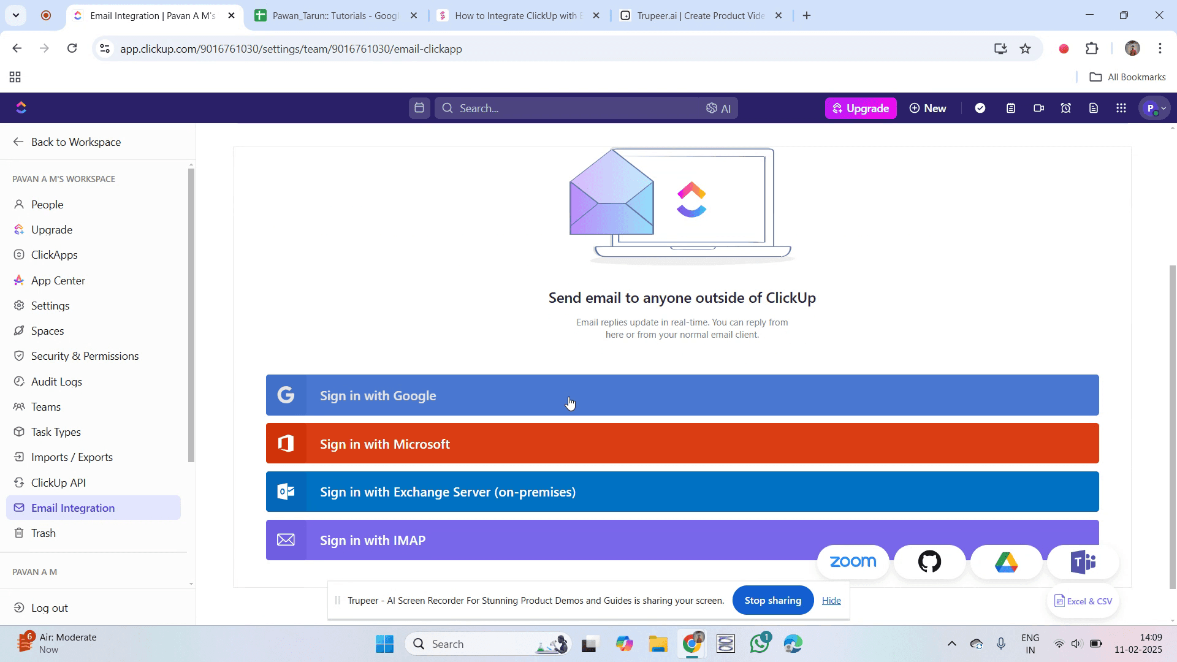
Task: Show hidden system tray icons chevron
Action: point(951,644)
